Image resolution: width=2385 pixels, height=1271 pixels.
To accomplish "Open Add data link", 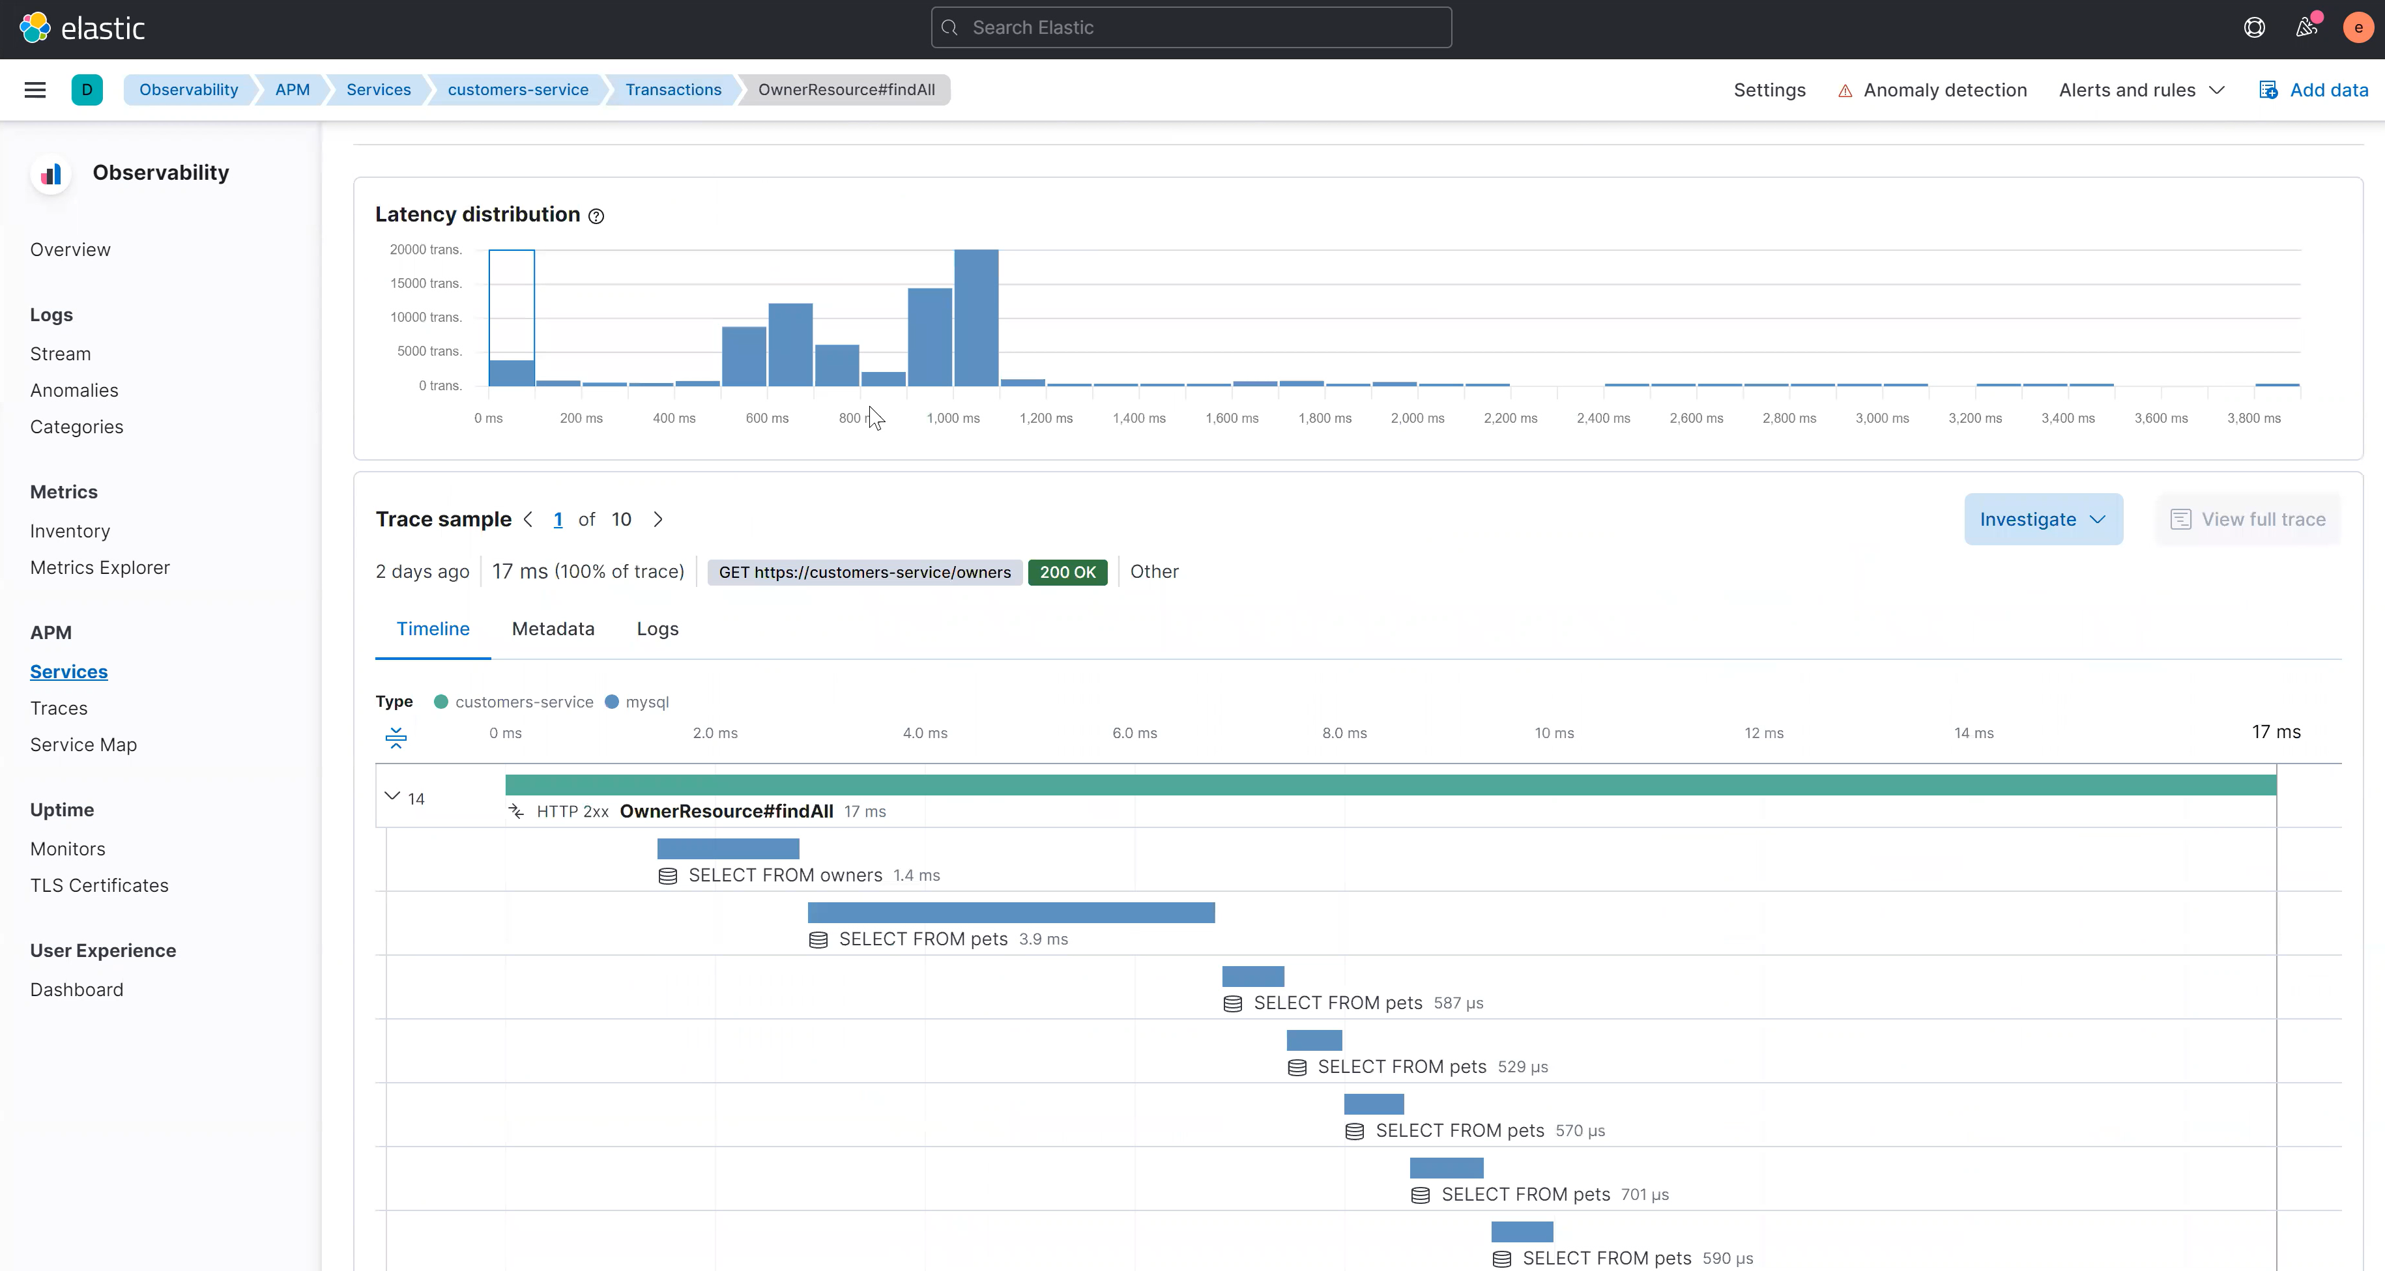I will click(2314, 90).
